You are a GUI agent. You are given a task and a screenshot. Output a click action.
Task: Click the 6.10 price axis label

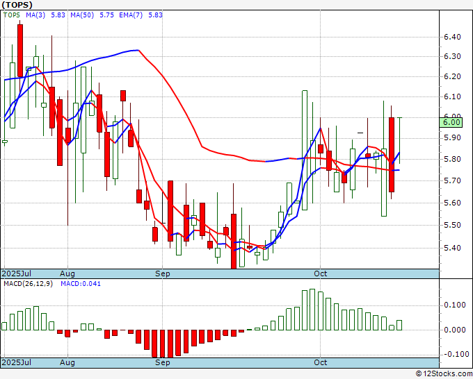(453, 96)
